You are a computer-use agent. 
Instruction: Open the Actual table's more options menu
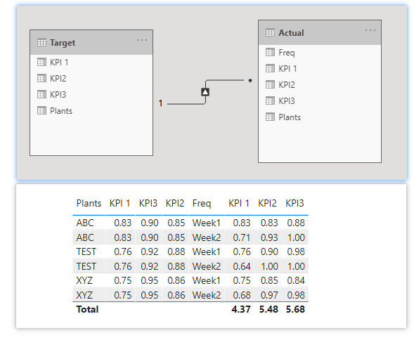[x=370, y=30]
